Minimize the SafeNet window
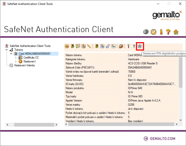This screenshot has height=146, width=186. click(x=158, y=4)
